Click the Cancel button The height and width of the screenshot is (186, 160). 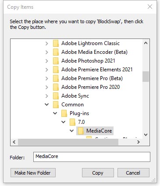tap(133, 173)
